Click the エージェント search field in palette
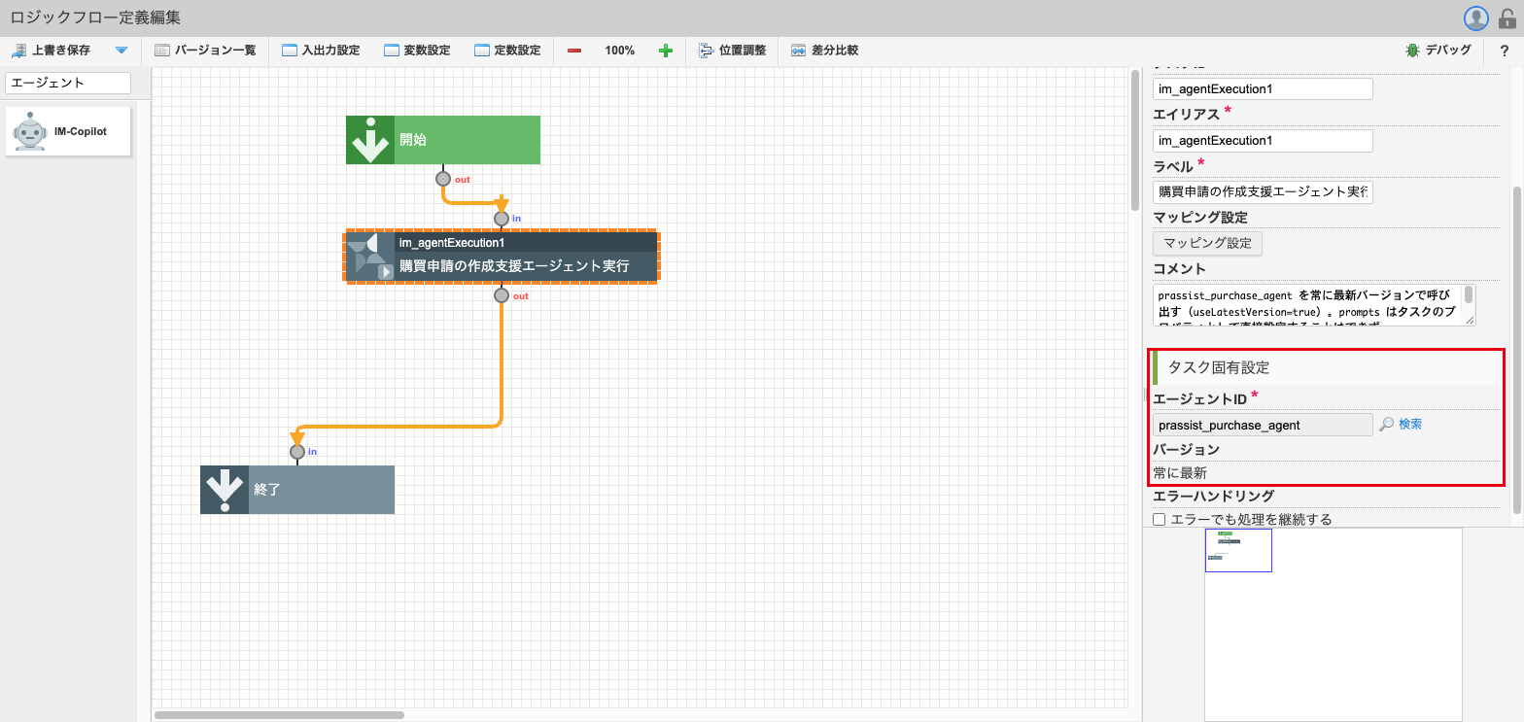The image size is (1524, 722). coord(68,83)
